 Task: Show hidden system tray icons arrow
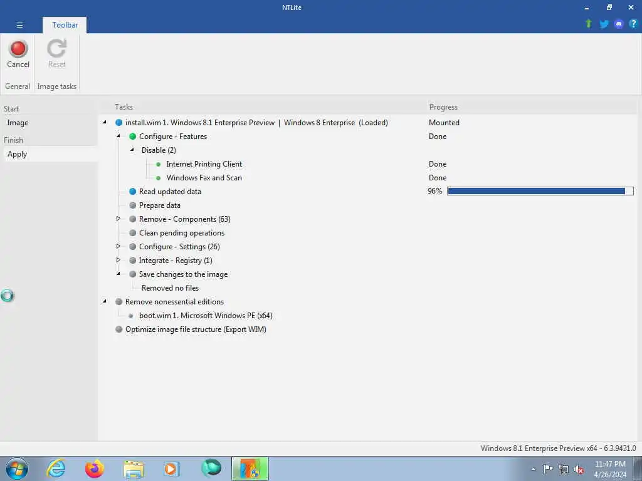[533, 469]
